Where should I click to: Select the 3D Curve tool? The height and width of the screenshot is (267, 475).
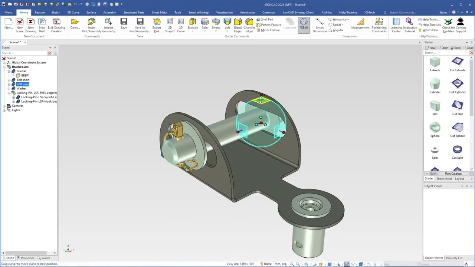click(x=181, y=25)
